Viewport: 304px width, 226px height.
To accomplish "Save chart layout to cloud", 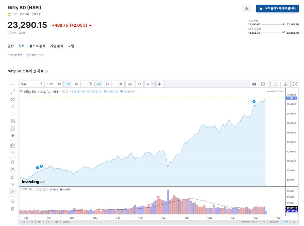I will click(x=285, y=84).
